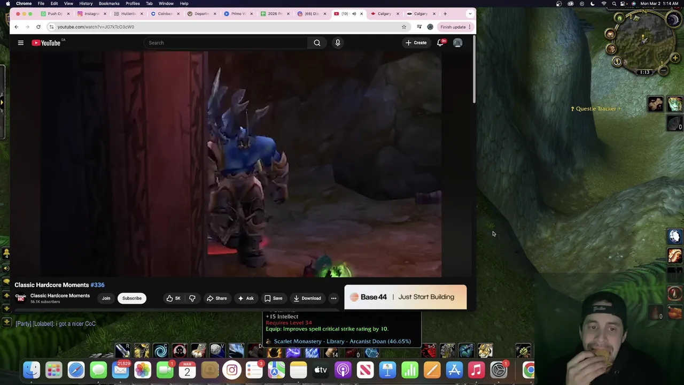Image resolution: width=684 pixels, height=385 pixels.
Task: Click the blue swirl spell on action bar
Action: [160, 351]
